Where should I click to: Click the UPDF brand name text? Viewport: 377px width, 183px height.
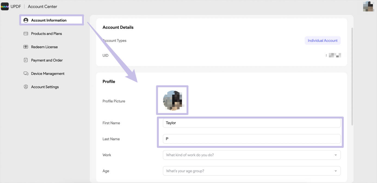point(16,7)
